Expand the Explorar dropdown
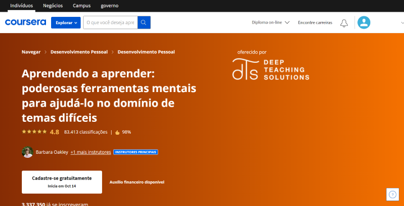 (66, 22)
